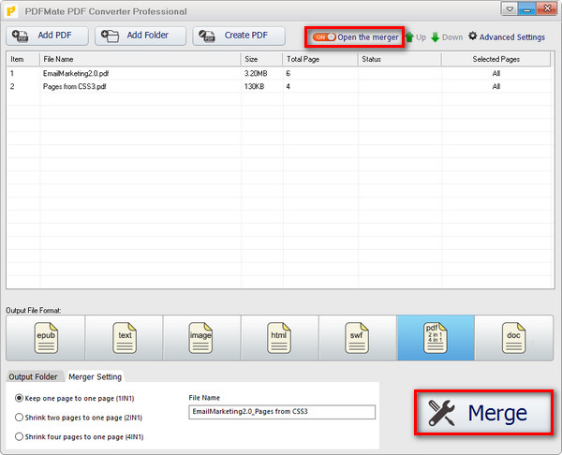The width and height of the screenshot is (562, 455).
Task: Select swf output format icon
Action: tap(357, 338)
